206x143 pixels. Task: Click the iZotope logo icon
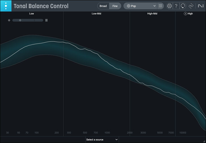pyautogui.click(x=191, y=6)
